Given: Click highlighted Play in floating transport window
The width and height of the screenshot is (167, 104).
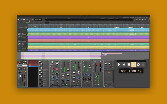Looking at the screenshot, I should click(x=133, y=64).
